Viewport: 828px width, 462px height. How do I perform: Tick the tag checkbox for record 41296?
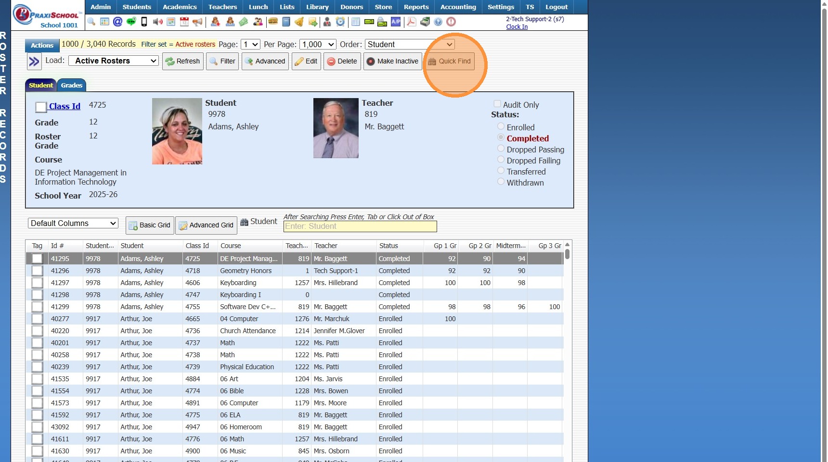37,271
